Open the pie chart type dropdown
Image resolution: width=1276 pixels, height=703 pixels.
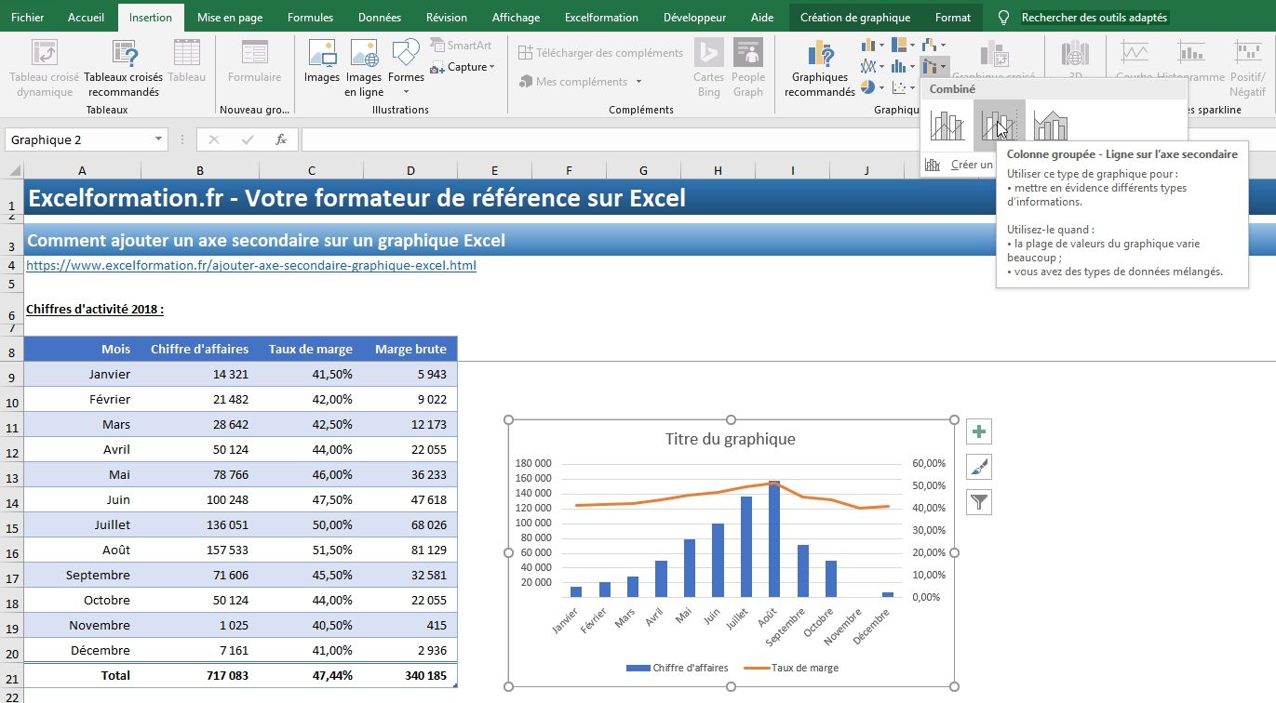[872, 87]
